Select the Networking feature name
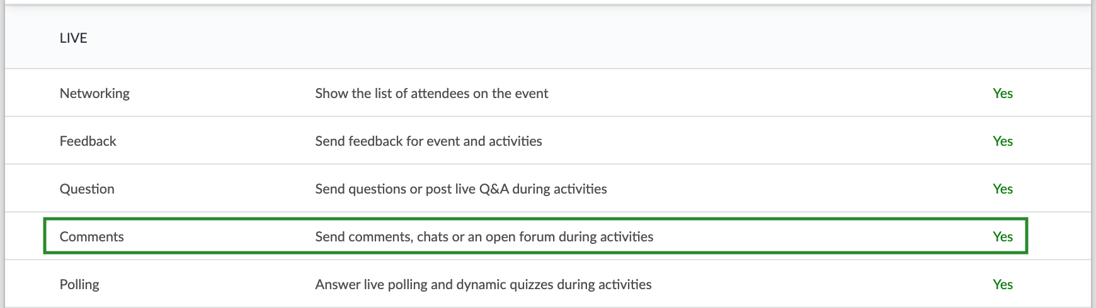This screenshot has height=308, width=1096. pos(94,93)
